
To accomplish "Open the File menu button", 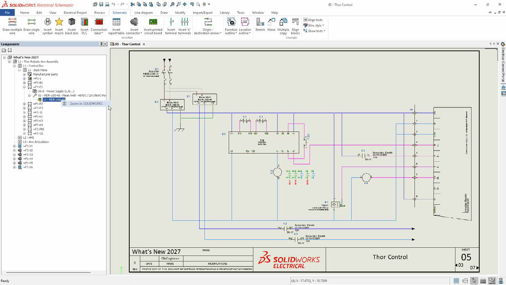I will pos(7,12).
